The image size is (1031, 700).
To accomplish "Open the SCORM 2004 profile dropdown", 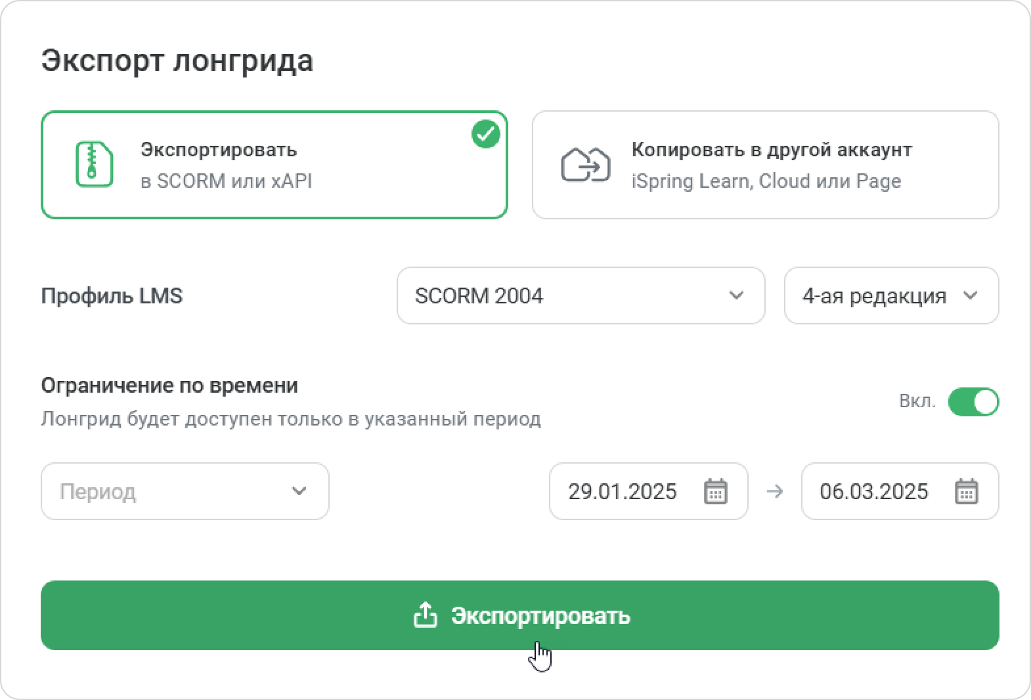I will (x=581, y=295).
